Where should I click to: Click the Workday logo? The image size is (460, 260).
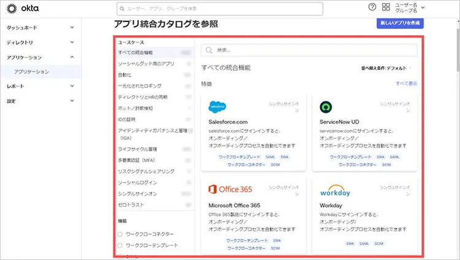tap(335, 191)
